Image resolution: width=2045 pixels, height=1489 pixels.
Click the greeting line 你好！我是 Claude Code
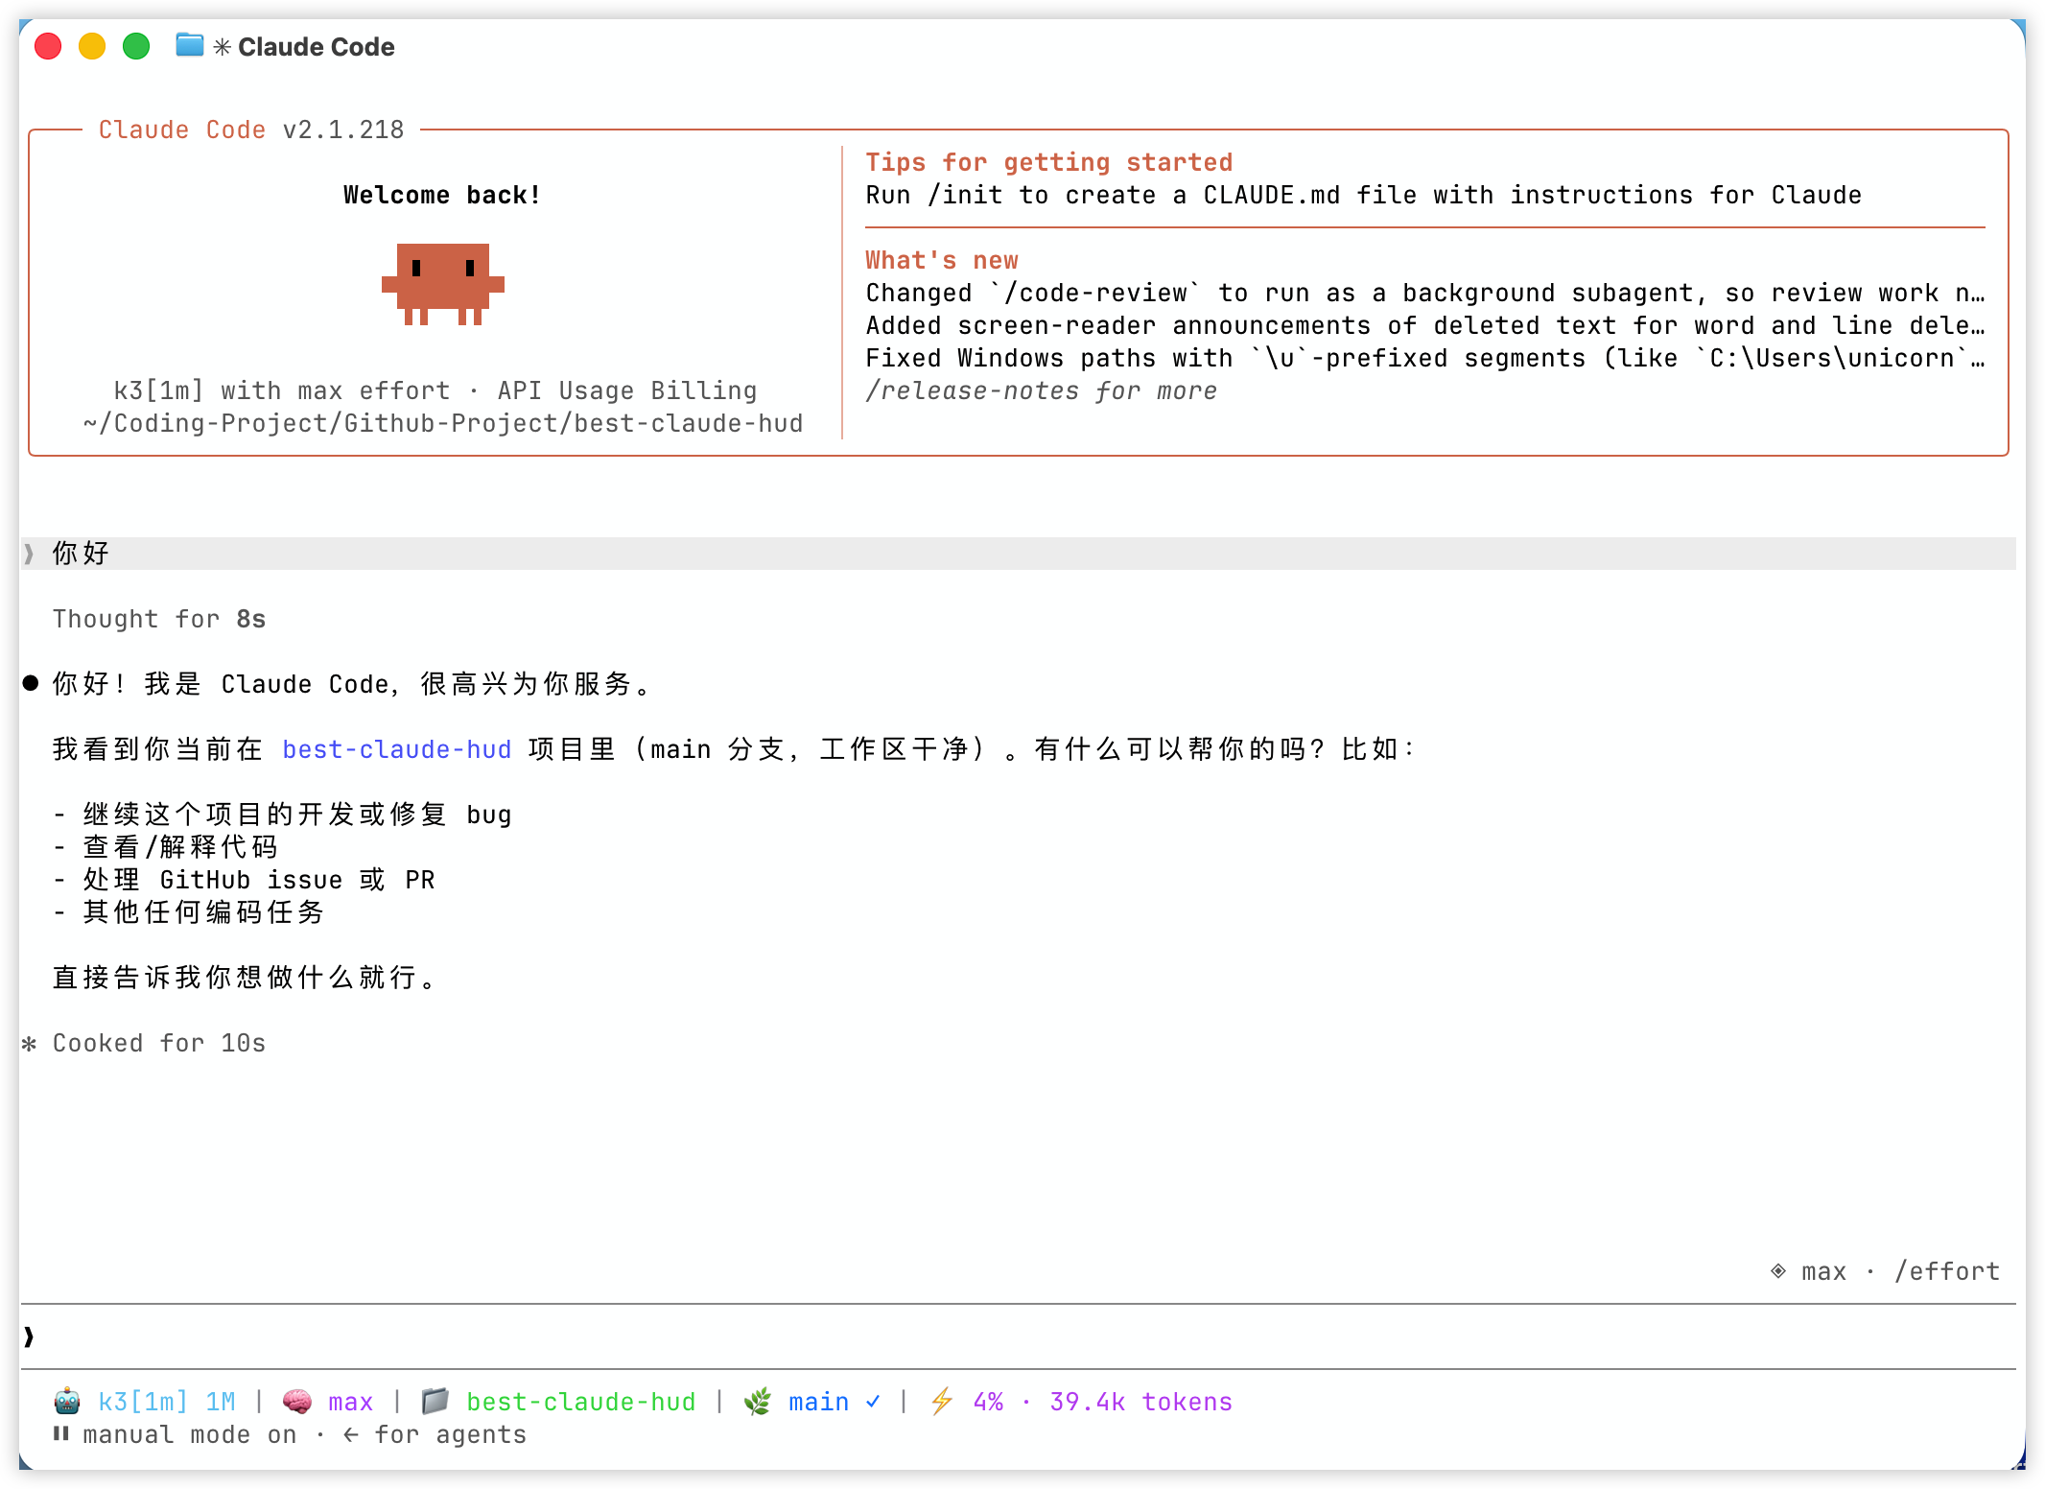click(x=353, y=684)
